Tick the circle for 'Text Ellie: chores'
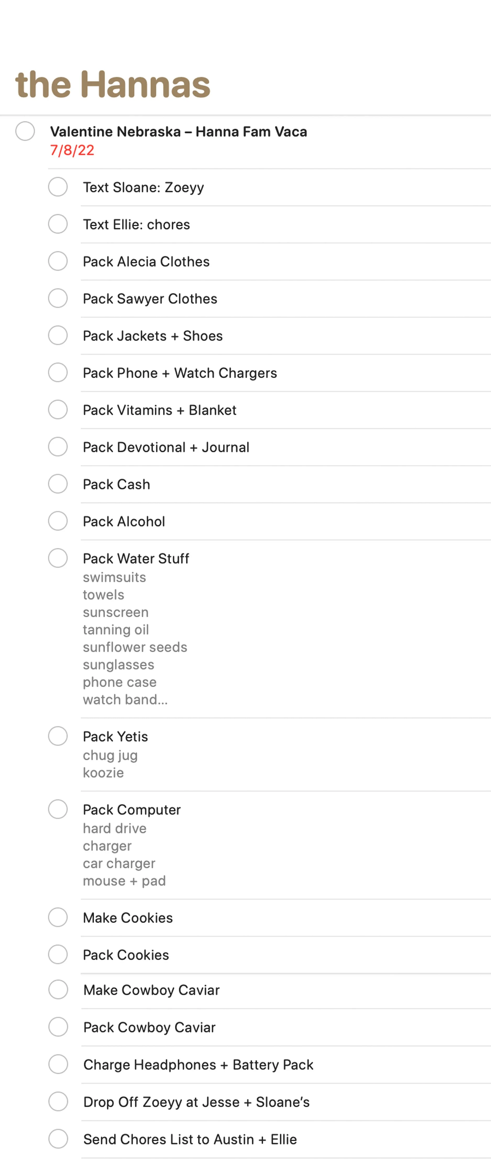 (x=58, y=224)
